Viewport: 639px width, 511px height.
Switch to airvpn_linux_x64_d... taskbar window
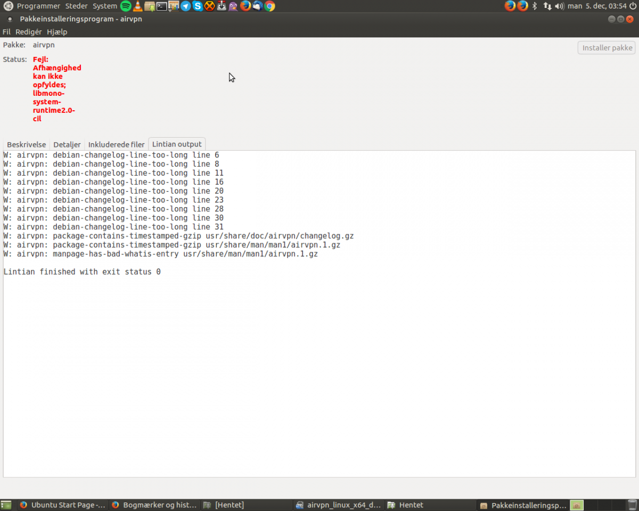[339, 505]
